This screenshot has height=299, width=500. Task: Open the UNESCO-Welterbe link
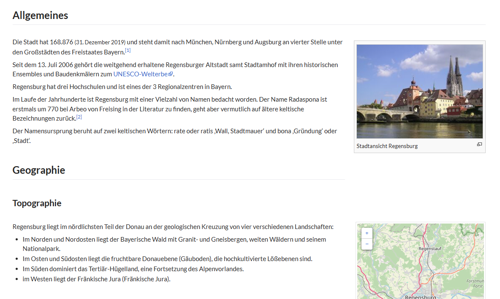140,74
